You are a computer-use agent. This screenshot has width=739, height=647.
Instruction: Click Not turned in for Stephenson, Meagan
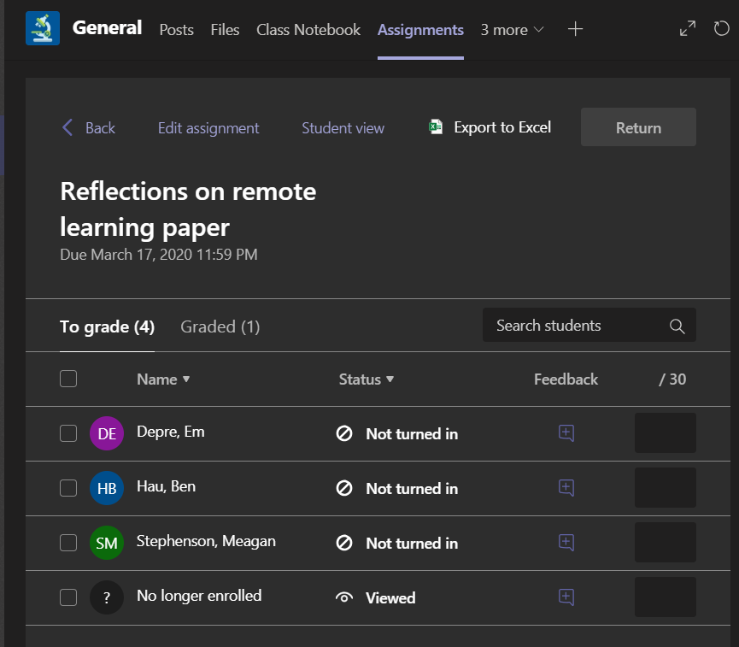[412, 544]
